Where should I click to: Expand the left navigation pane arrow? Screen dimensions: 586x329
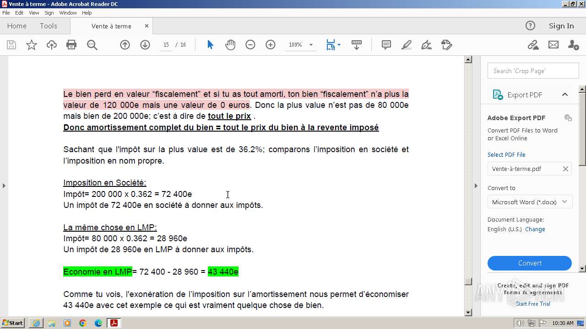(4, 186)
